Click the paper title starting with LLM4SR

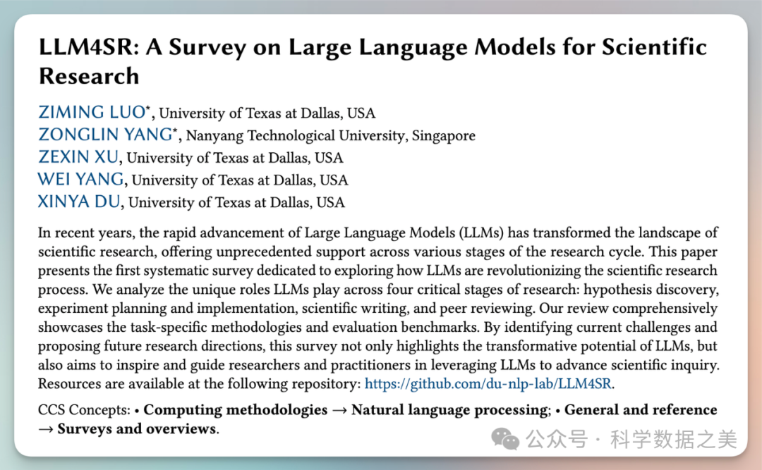click(373, 48)
